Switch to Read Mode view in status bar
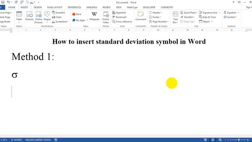 point(206,140)
